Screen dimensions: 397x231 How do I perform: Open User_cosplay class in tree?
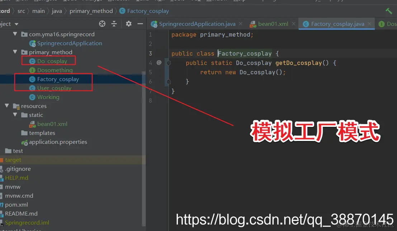tap(54, 88)
